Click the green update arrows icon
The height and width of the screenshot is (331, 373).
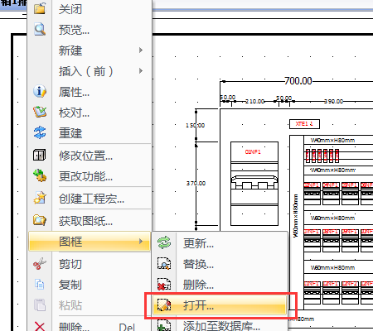pos(164,242)
